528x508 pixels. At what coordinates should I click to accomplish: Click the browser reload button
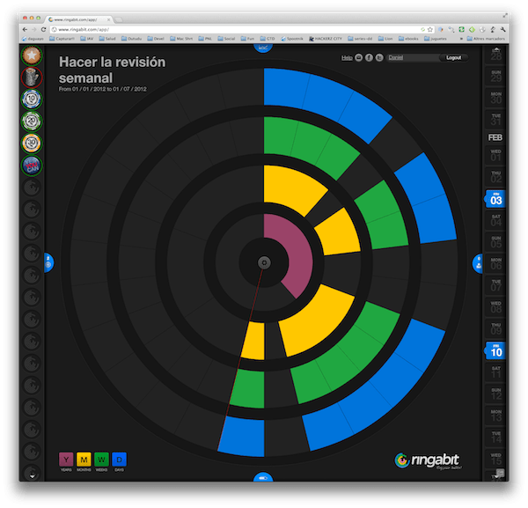tap(43, 29)
